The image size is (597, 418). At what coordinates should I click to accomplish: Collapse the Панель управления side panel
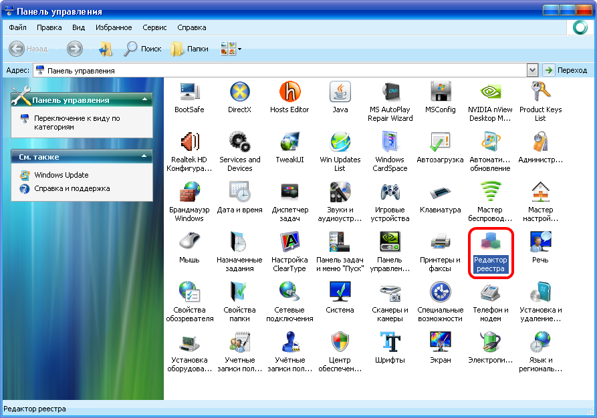[144, 99]
